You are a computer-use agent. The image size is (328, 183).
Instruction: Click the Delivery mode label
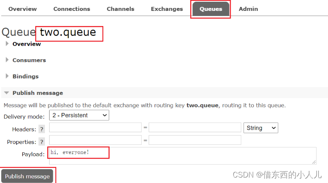pyautogui.click(x=24, y=117)
